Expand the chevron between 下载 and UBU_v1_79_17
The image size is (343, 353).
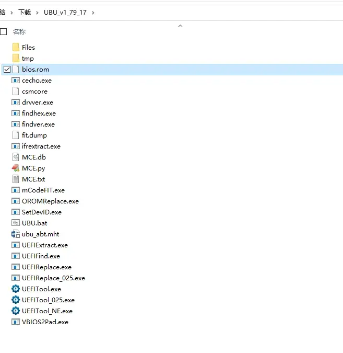point(37,13)
